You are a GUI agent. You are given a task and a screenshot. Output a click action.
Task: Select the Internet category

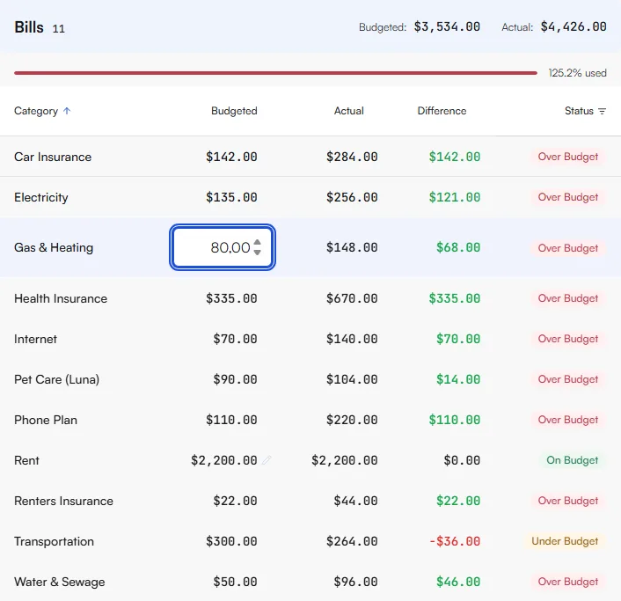(36, 339)
